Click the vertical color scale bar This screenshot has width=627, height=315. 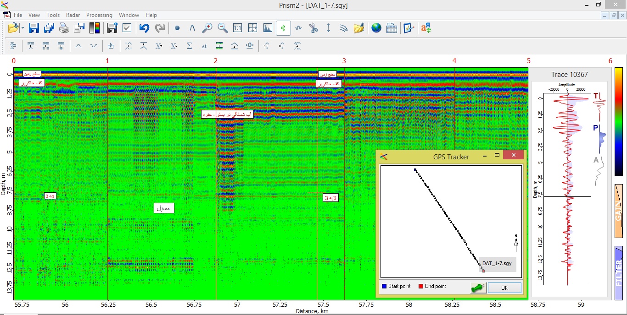point(618,121)
